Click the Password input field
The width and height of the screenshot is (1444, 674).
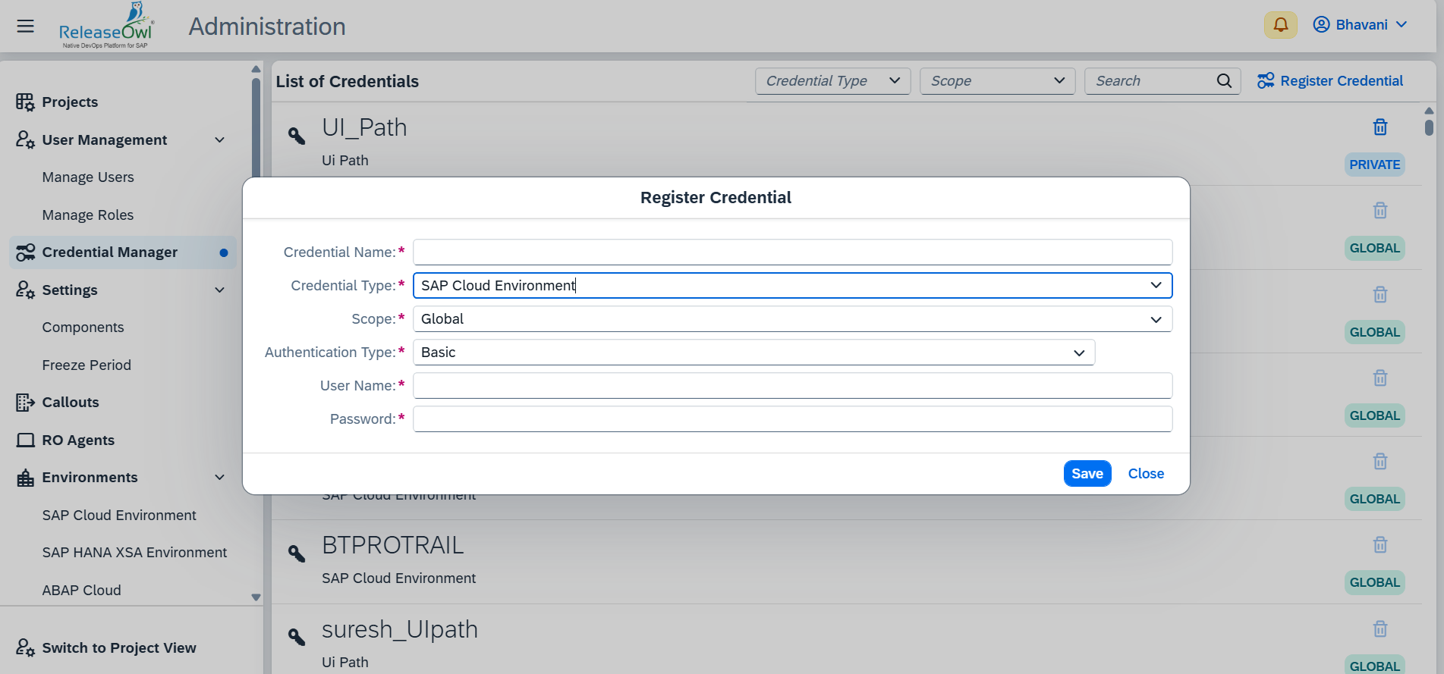click(792, 419)
